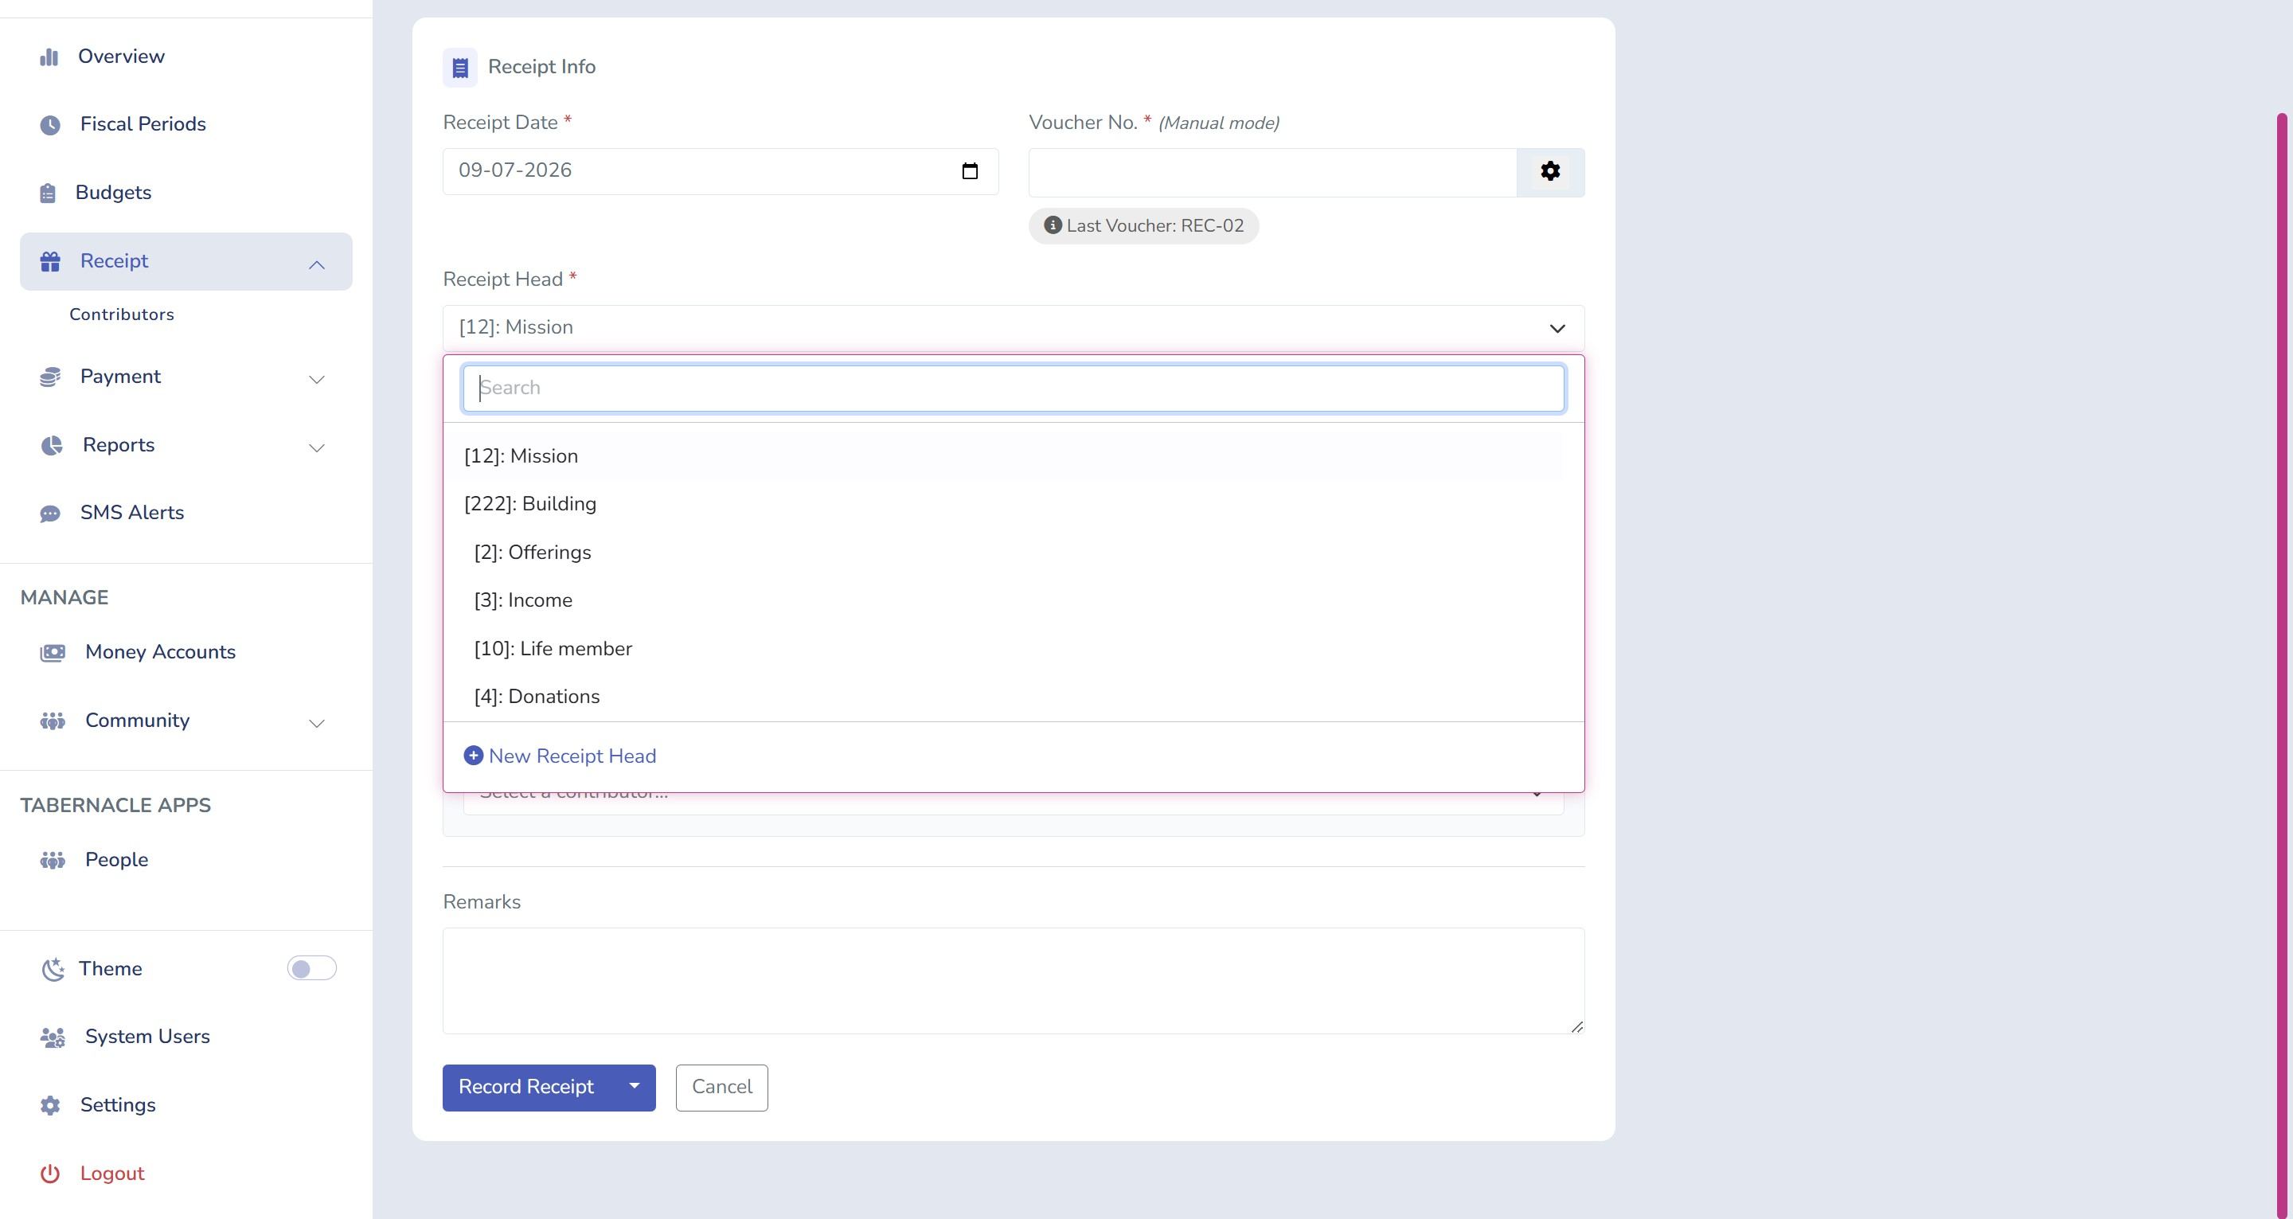Close the Receipt Head dropdown arrow
The height and width of the screenshot is (1219, 2293).
[x=1557, y=329]
